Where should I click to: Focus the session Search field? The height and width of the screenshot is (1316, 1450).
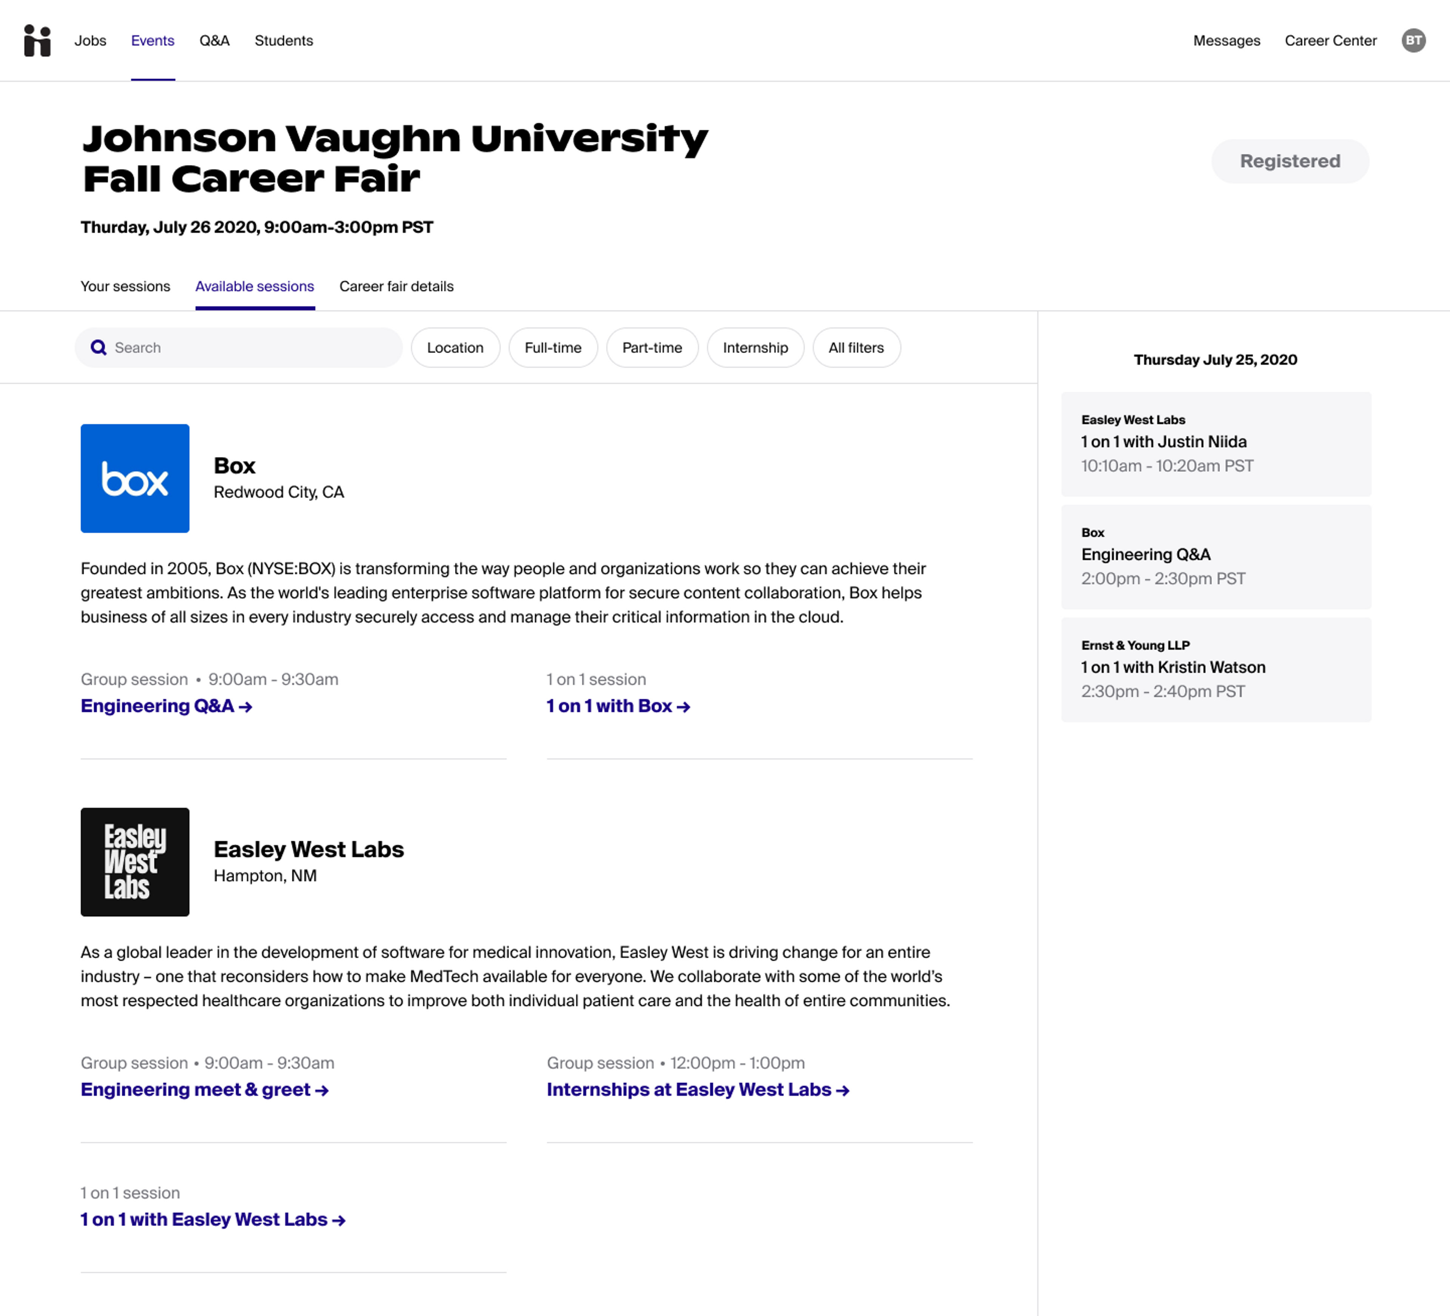pyautogui.click(x=252, y=348)
